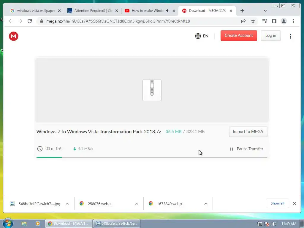Viewport: 304px width, 228px height.
Task: Open the Windows Start orb
Action: pyautogui.click(x=8, y=223)
